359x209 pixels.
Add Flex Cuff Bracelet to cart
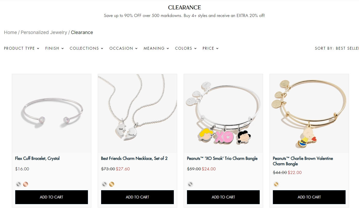52,197
